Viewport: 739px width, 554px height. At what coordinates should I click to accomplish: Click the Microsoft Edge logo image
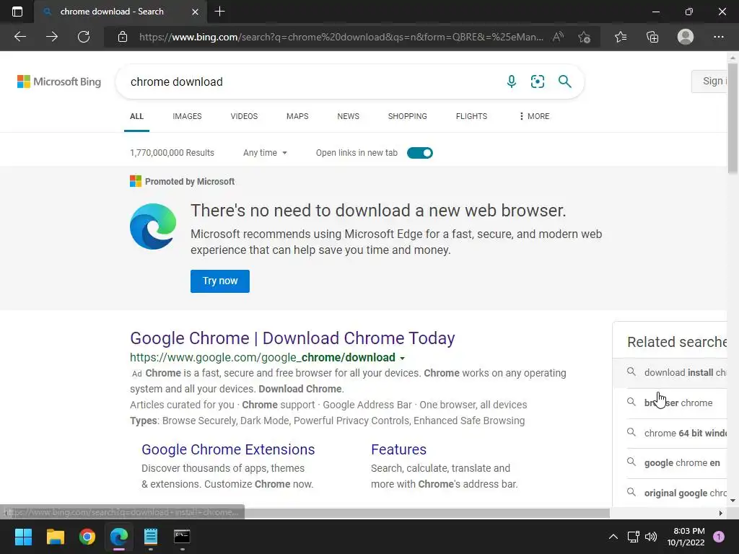[x=153, y=227]
